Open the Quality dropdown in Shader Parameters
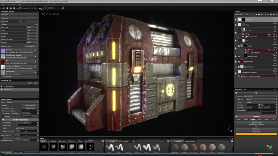278x156 pixels. pos(27,128)
